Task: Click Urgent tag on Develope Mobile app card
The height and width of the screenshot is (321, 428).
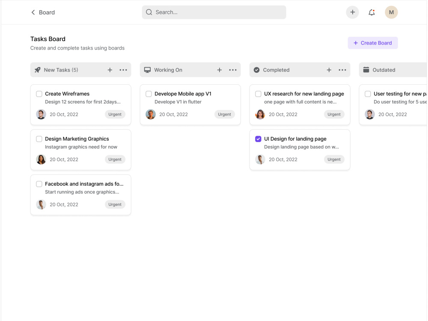Action: (224, 114)
